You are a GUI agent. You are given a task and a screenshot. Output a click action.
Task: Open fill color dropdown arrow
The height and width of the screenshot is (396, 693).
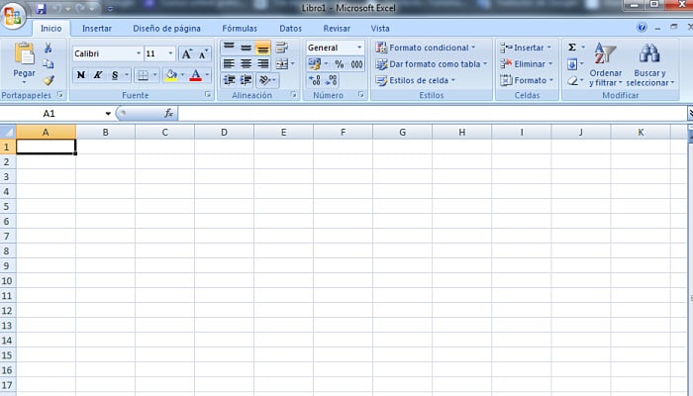pos(182,75)
